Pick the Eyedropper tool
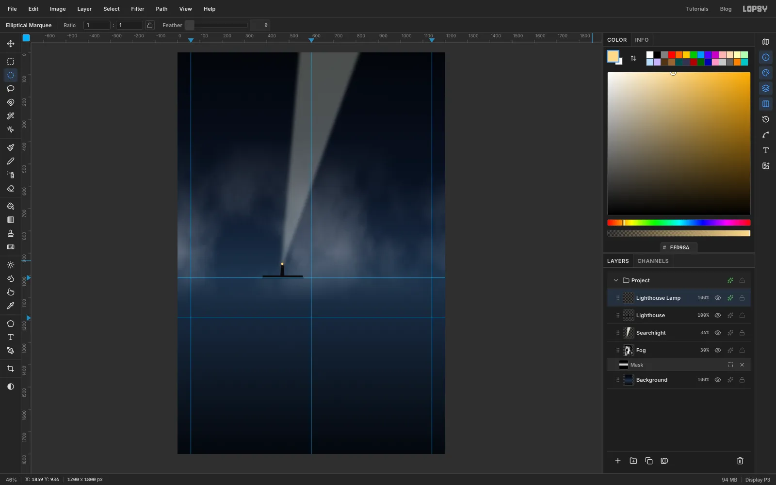The image size is (776, 485). point(11,306)
